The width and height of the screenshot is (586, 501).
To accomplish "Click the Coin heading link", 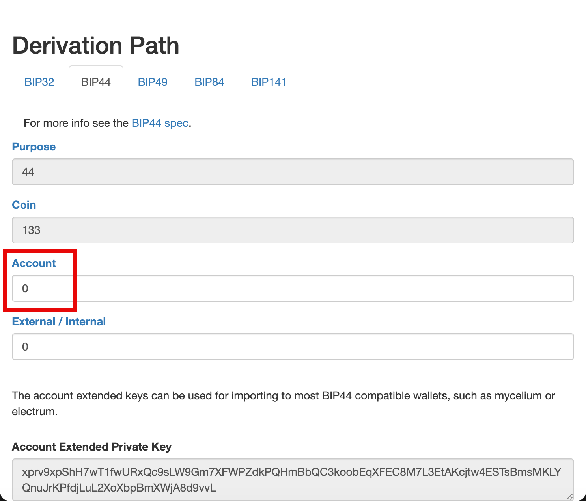I will (x=24, y=205).
